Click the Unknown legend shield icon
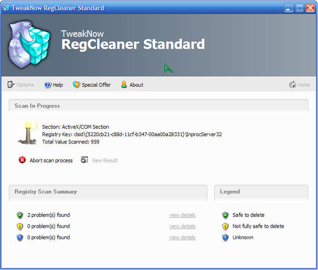Viewport: 318px width, 270px height. point(225,238)
